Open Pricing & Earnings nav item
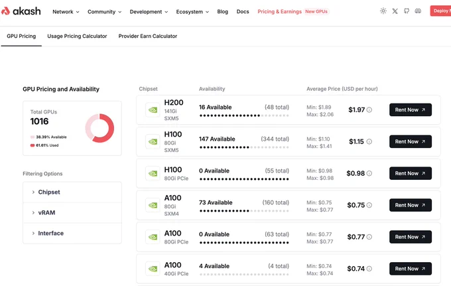Viewport: 451px width, 286px height. tap(280, 11)
